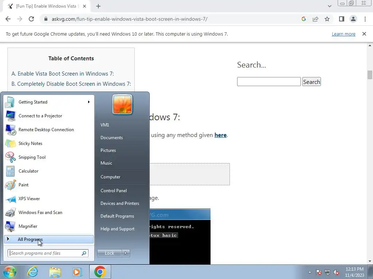The height and width of the screenshot is (279, 373).
Task: Launch Windows Media Player from taskbar
Action: [x=77, y=272]
